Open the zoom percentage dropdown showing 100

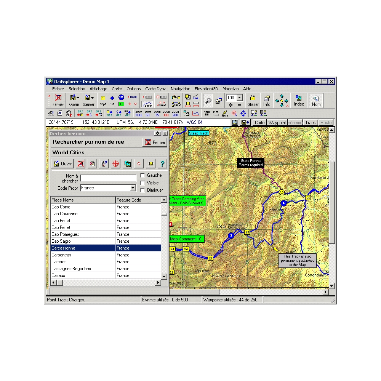(240, 98)
